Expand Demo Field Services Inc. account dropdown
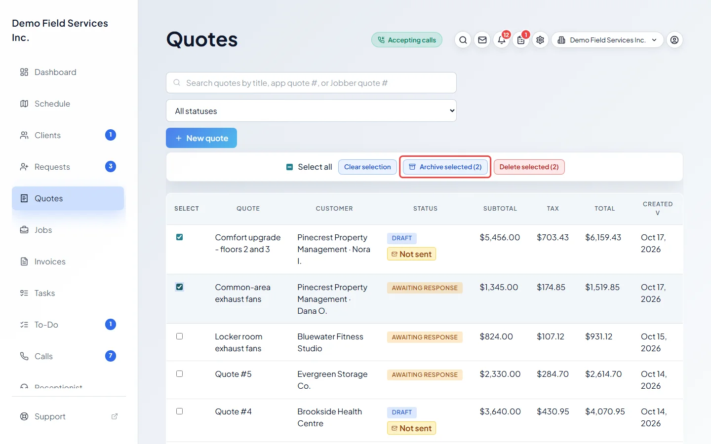 click(x=608, y=40)
